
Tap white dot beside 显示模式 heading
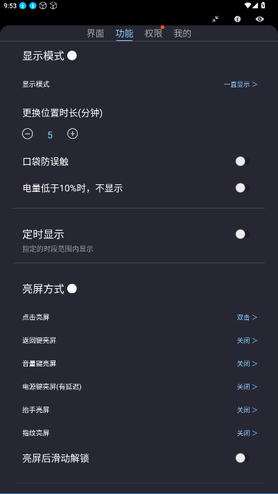tap(72, 56)
